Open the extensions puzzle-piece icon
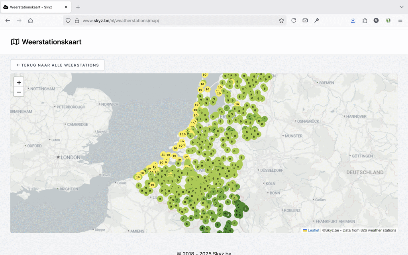Viewport: 408px width, 255px height. click(365, 20)
